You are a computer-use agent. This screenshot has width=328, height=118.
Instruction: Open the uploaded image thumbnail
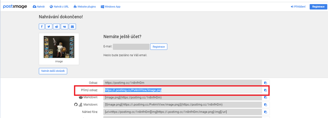tap(59, 47)
